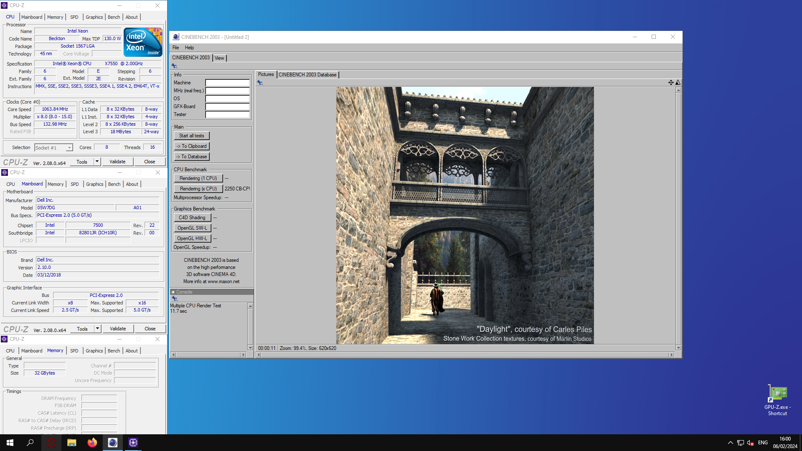Viewport: 802px width, 451px height.
Task: Click the '2250 CB-CPU' result text
Action: [x=237, y=189]
